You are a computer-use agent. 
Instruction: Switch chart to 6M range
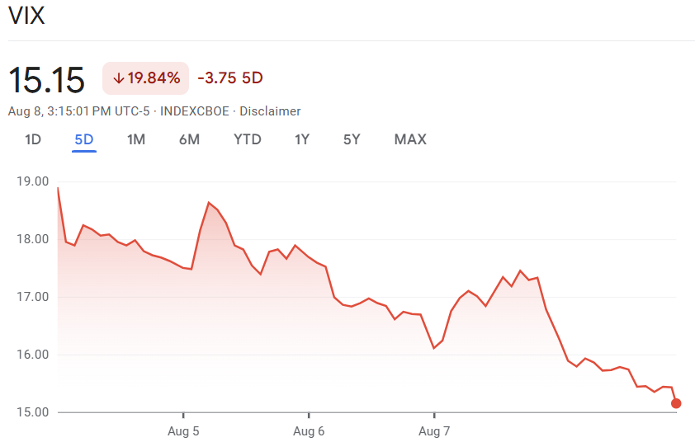[189, 139]
